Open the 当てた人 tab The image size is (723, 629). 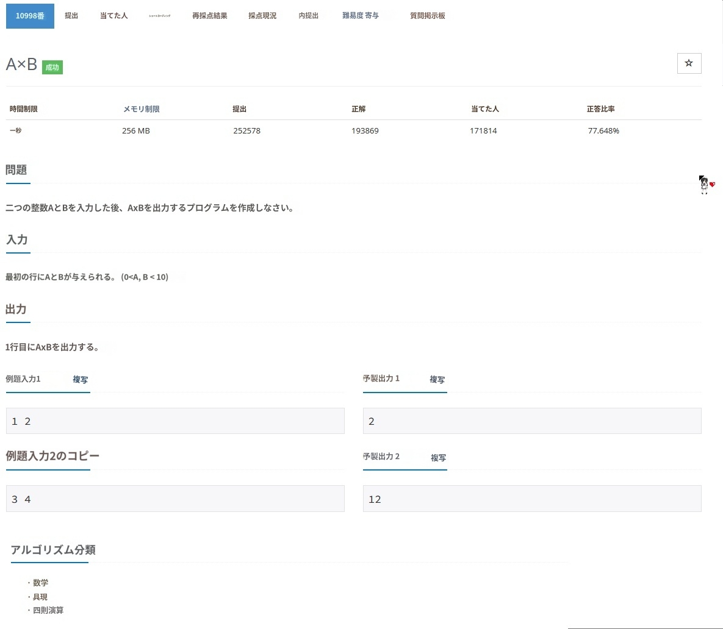pos(113,16)
